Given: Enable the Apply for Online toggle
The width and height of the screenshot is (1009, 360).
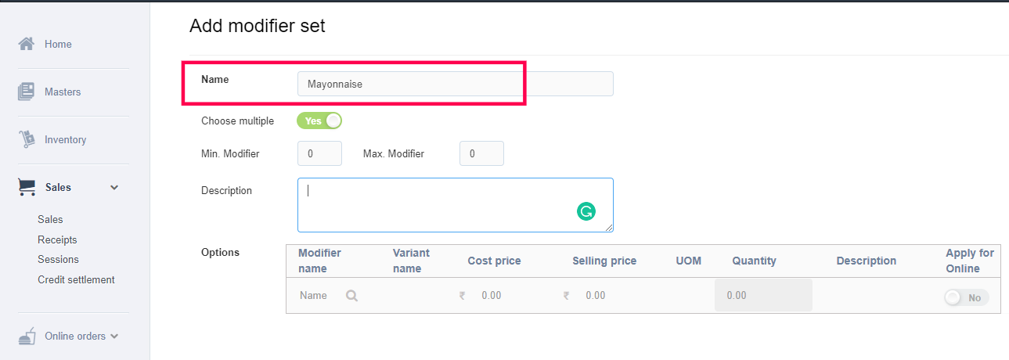Looking at the screenshot, I should [966, 297].
